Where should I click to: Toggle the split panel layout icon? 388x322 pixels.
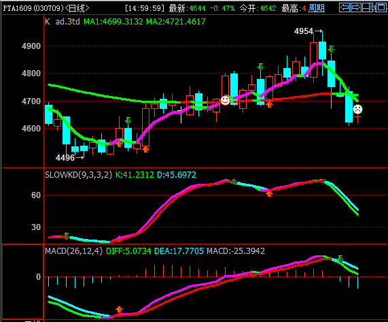368,7
